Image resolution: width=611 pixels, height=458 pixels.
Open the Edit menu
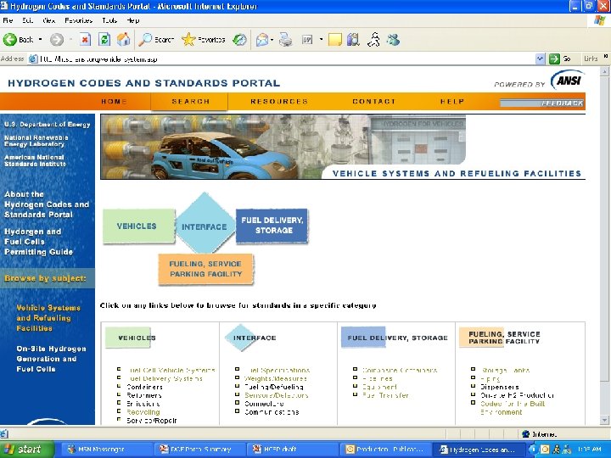click(x=27, y=20)
